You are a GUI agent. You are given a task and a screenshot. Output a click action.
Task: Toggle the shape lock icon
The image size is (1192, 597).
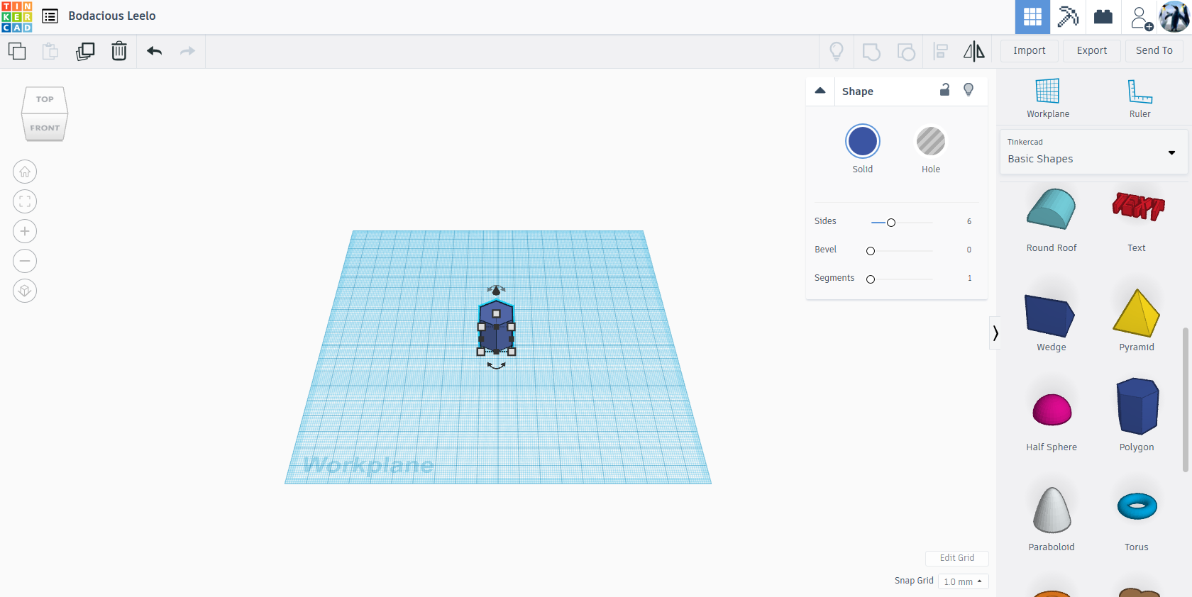(945, 89)
